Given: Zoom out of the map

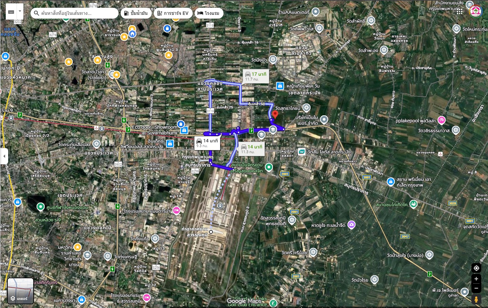Looking at the screenshot, I should click(x=476, y=288).
